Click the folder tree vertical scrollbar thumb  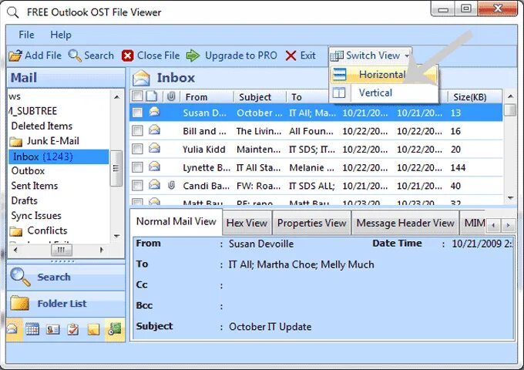(x=116, y=168)
